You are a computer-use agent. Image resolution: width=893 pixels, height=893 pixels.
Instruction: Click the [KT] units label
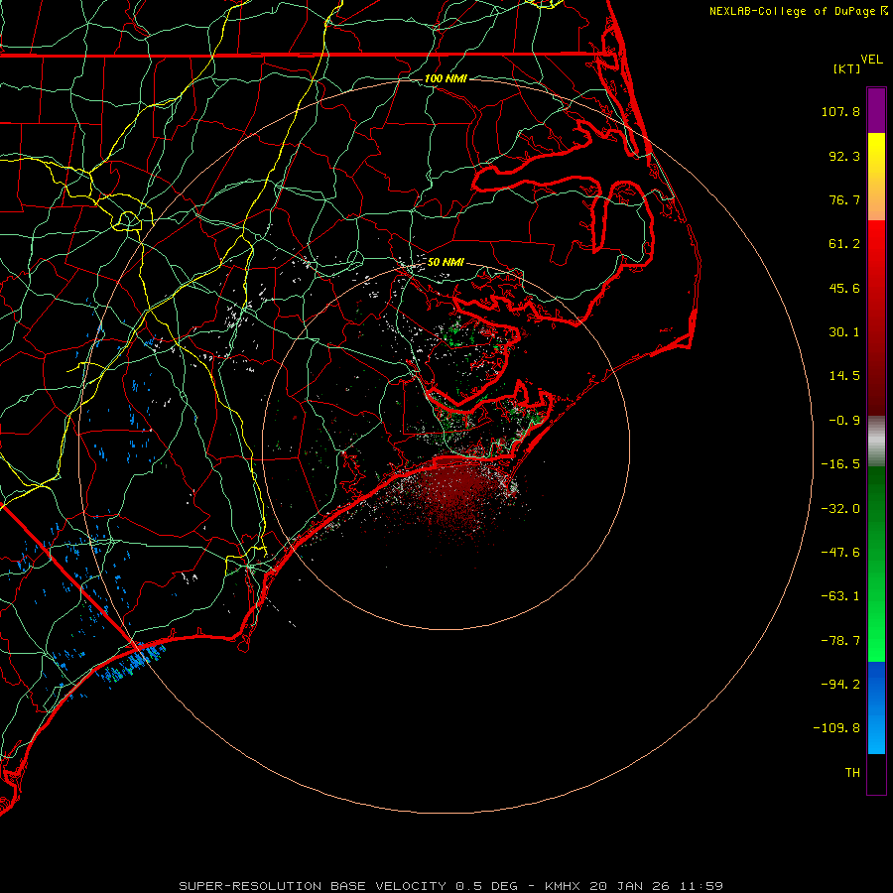point(846,68)
